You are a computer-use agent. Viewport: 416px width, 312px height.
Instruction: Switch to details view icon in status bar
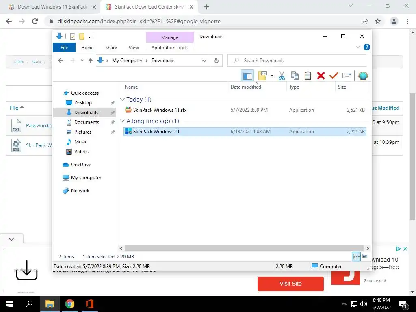coord(356,256)
